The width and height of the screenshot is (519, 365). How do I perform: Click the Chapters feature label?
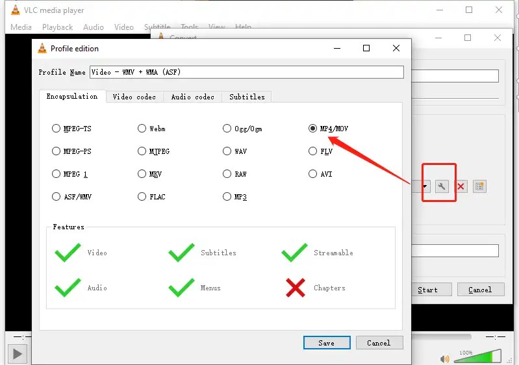pyautogui.click(x=329, y=288)
